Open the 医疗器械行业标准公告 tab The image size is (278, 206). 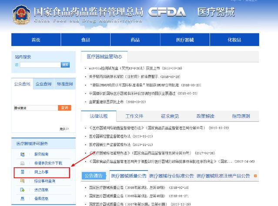pos(172,176)
